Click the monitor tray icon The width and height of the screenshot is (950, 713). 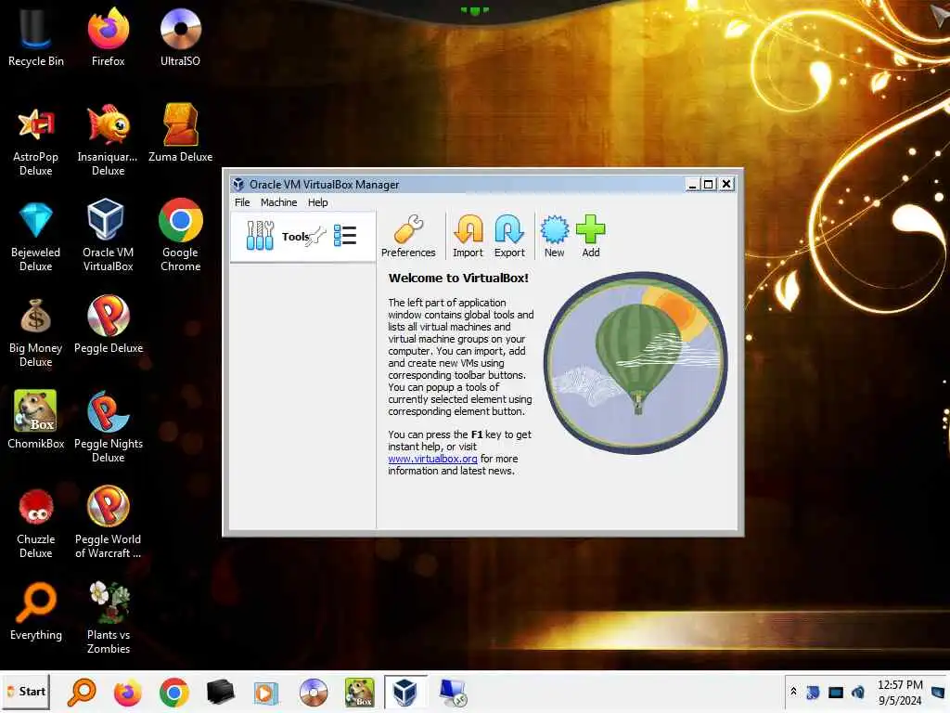[x=836, y=692]
